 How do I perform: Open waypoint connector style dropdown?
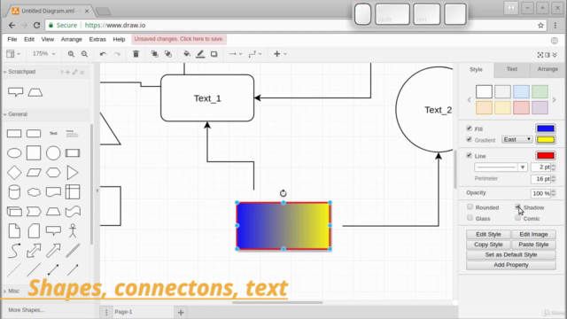coord(255,54)
